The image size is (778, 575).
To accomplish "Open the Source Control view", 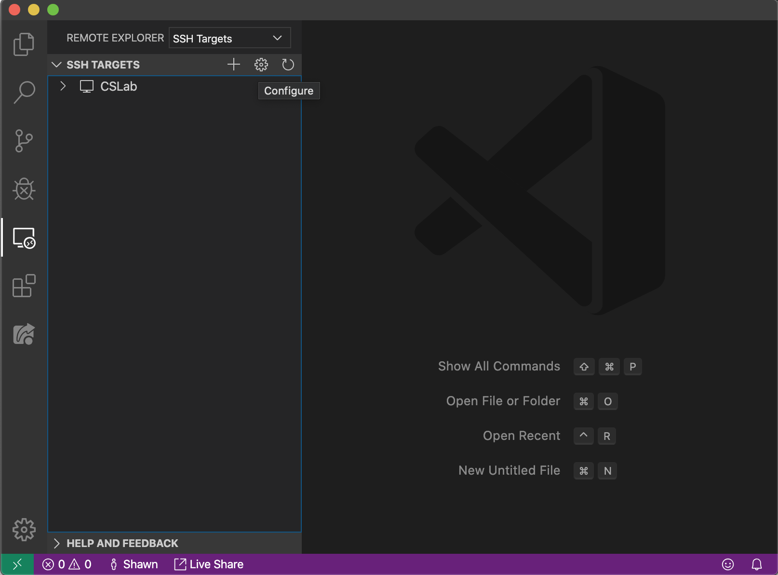I will [x=24, y=141].
